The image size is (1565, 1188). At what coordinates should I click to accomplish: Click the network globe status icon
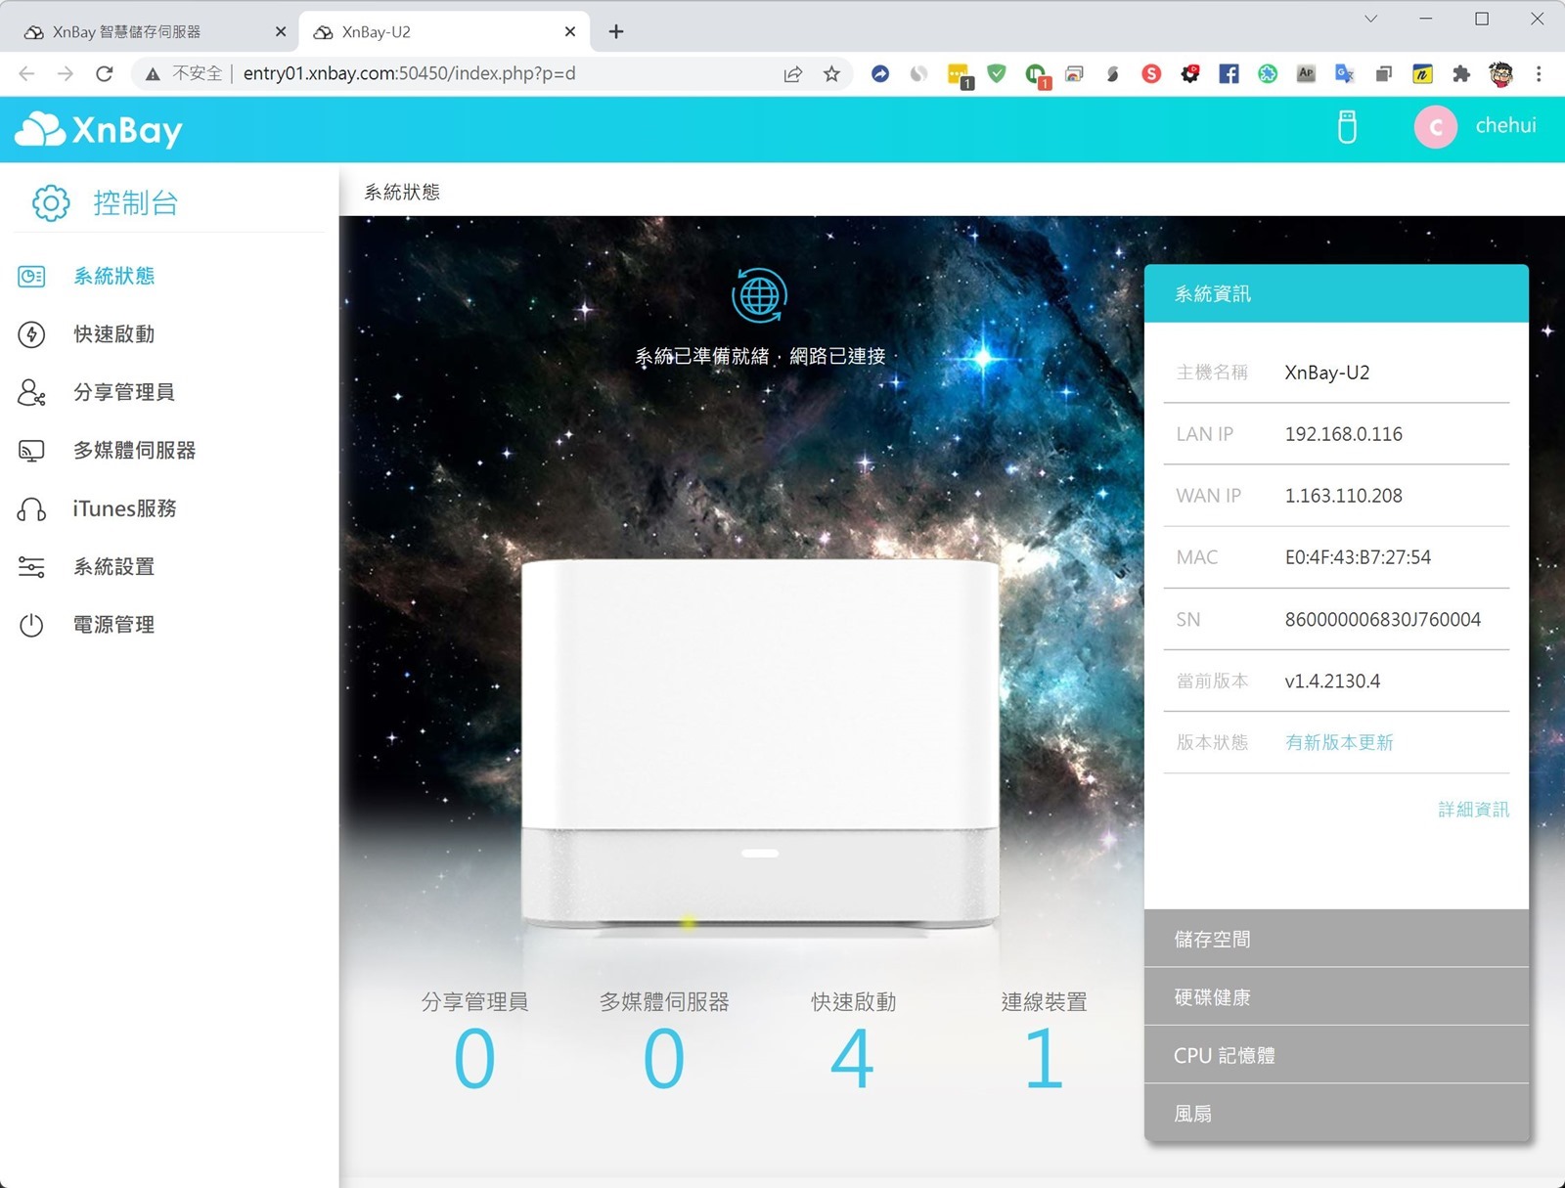(x=759, y=295)
